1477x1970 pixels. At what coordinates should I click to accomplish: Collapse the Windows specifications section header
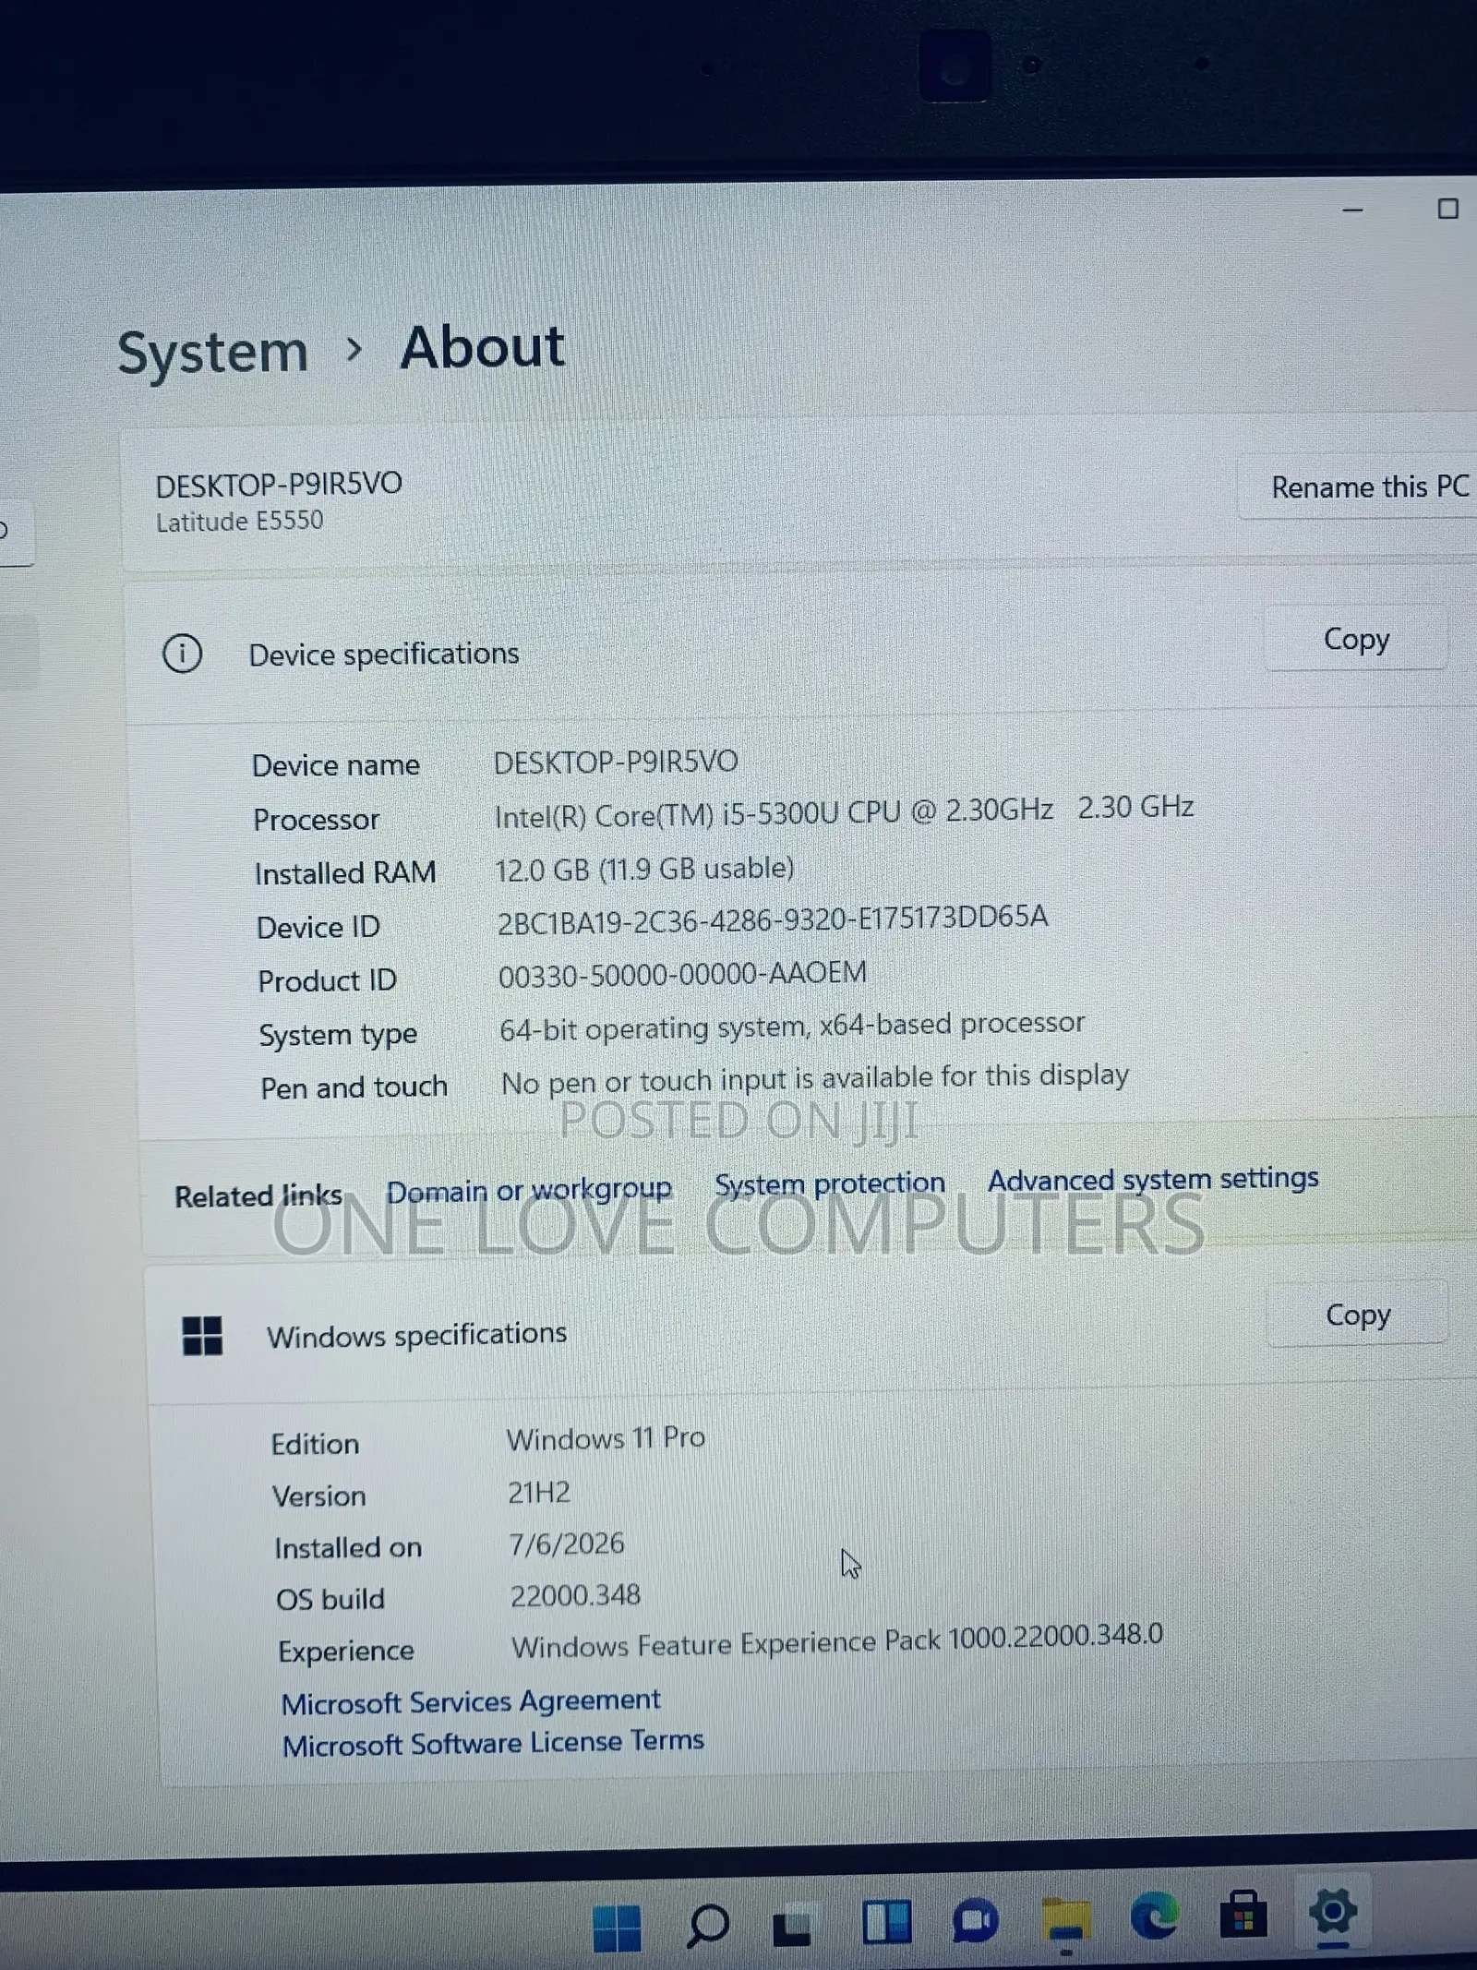[x=812, y=1329]
